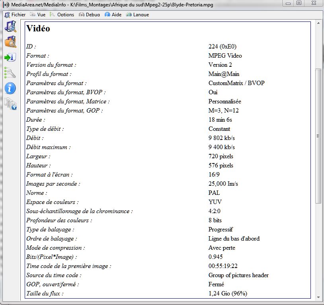Click the Ligne du bas d'abord value
The width and height of the screenshot is (324, 305).
pos(234,239)
